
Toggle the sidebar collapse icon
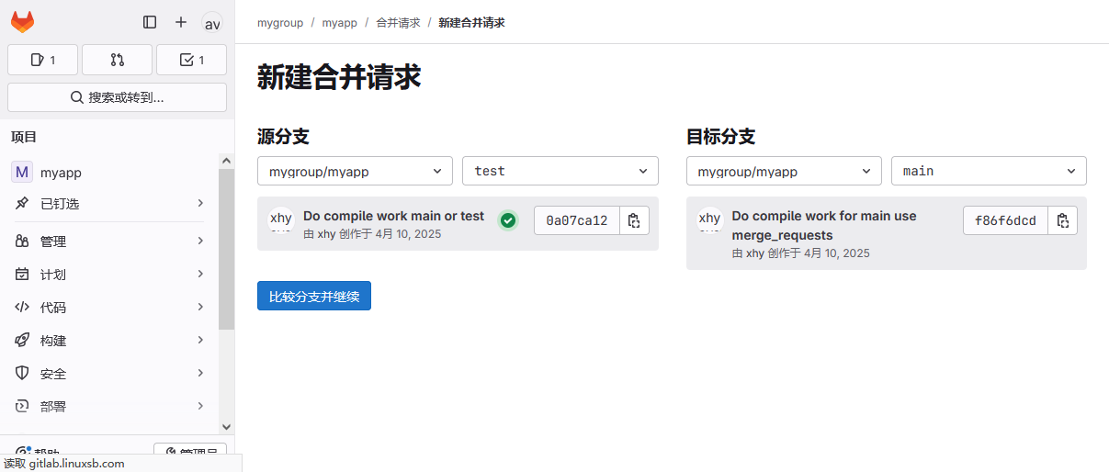[x=150, y=22]
